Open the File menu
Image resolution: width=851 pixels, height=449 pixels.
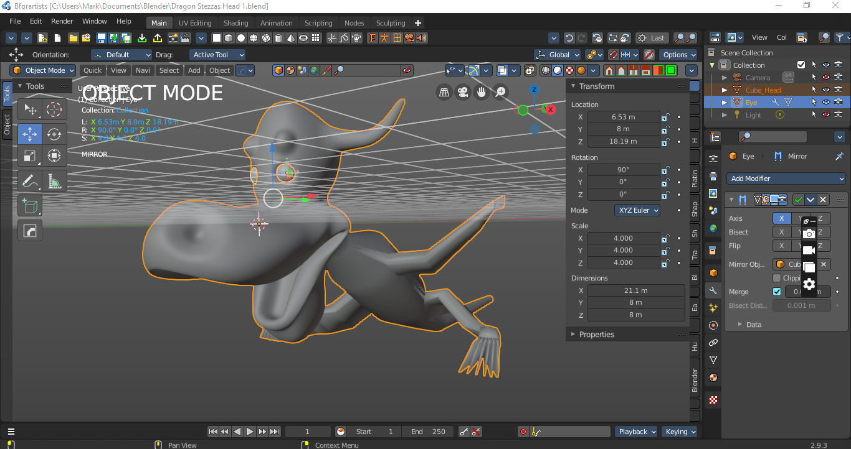(x=15, y=21)
